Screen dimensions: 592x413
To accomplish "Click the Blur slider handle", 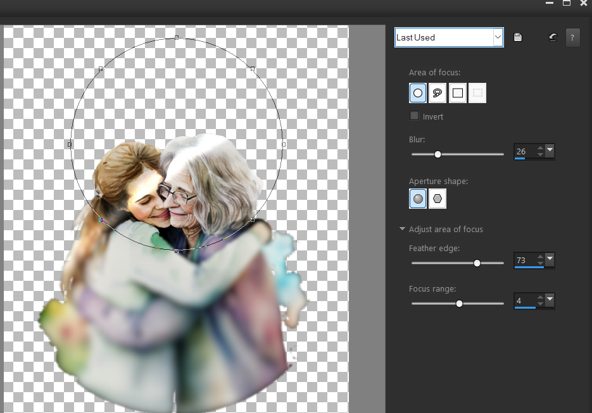I will tap(438, 154).
